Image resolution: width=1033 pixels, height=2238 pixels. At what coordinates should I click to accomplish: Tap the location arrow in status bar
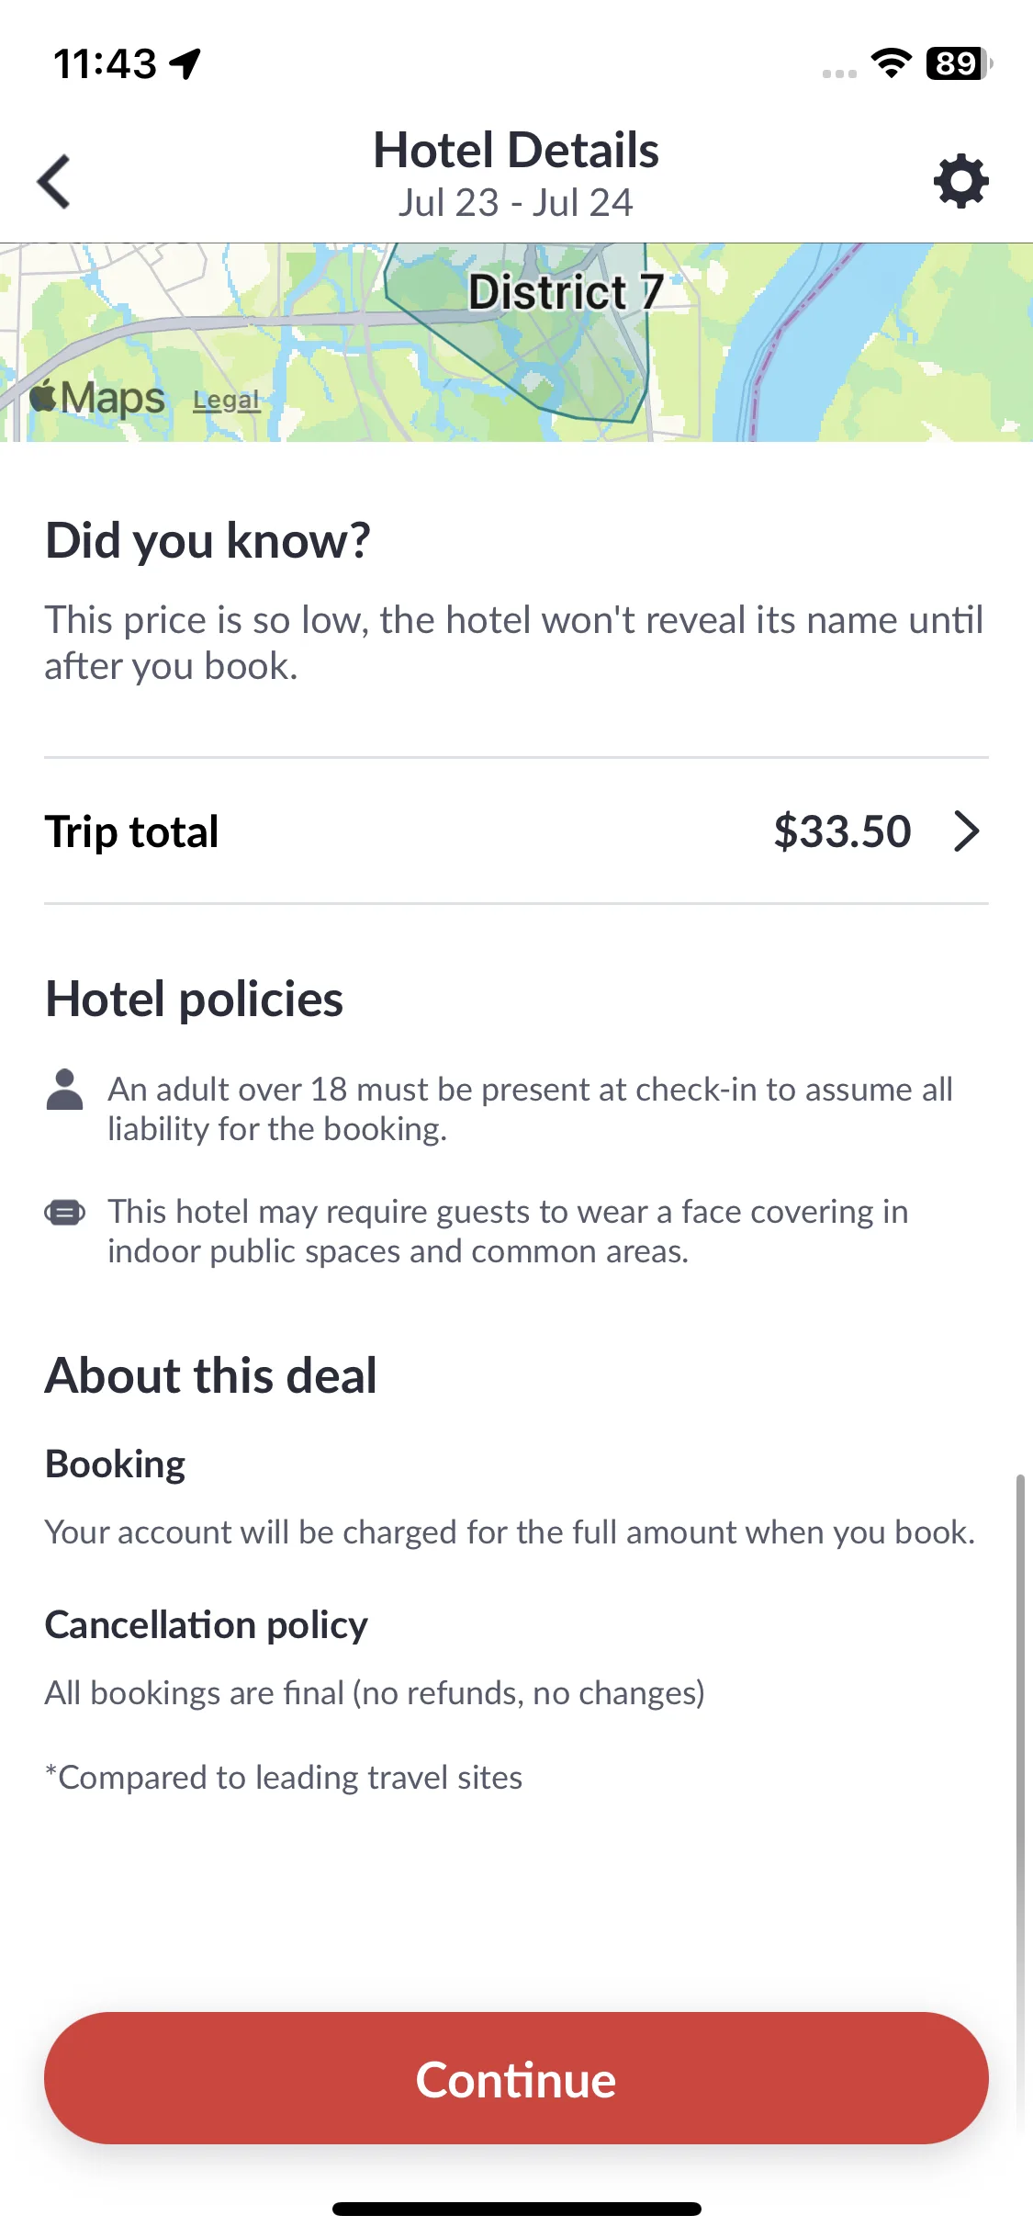pyautogui.click(x=185, y=64)
